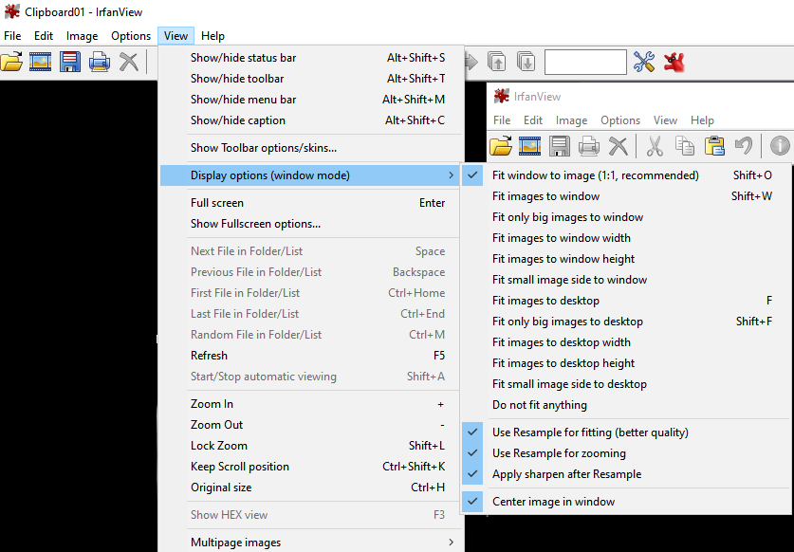Click the Delete X icon in inner IrfanView window
The width and height of the screenshot is (794, 552).
[x=618, y=146]
